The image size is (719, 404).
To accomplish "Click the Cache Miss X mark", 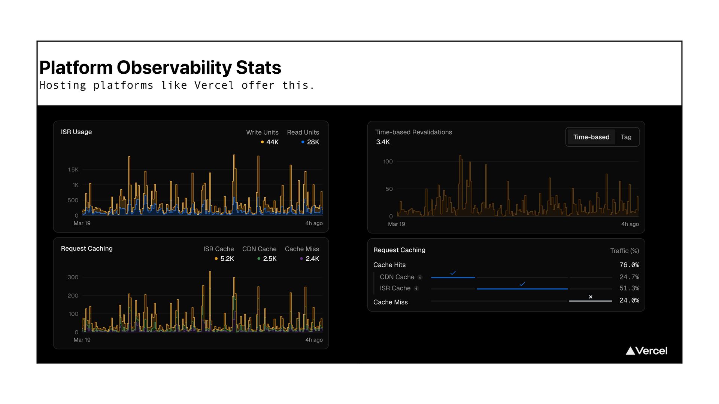I will click(x=591, y=297).
